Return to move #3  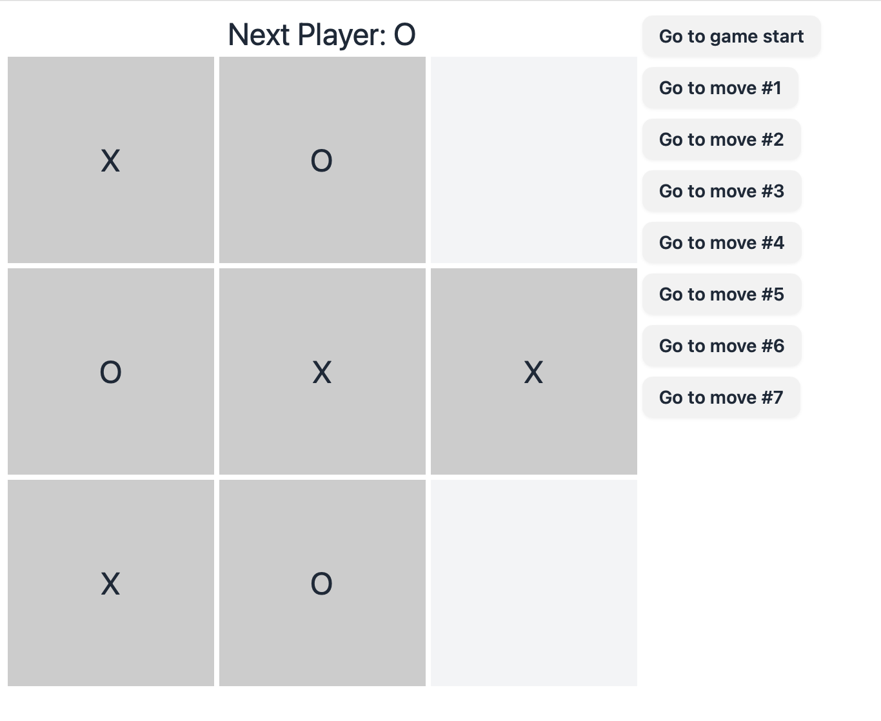click(722, 191)
